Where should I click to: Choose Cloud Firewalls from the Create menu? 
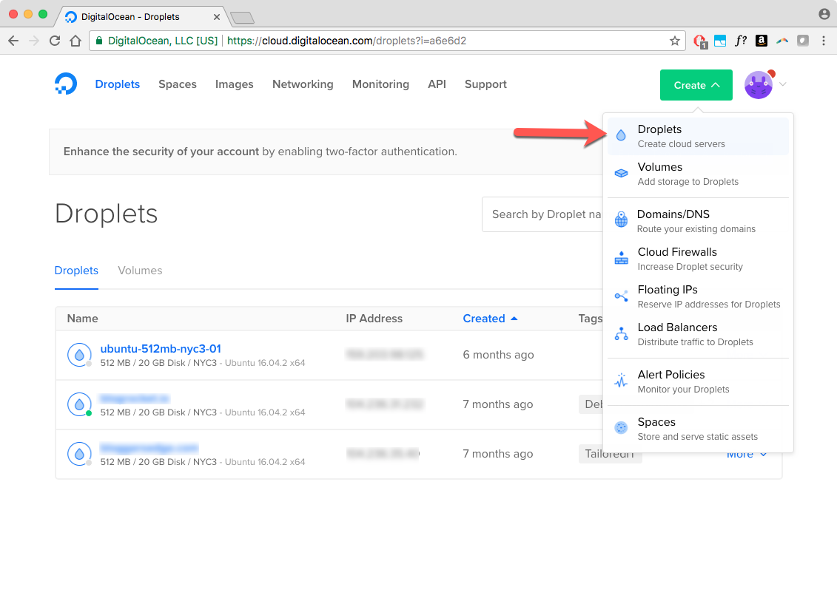(x=698, y=259)
